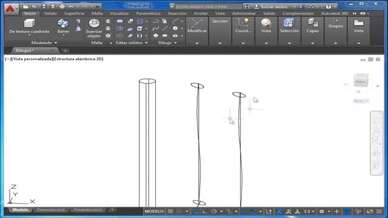This screenshot has height=218, width=388.
Task: Open the Selección panel icon
Action: point(289,25)
